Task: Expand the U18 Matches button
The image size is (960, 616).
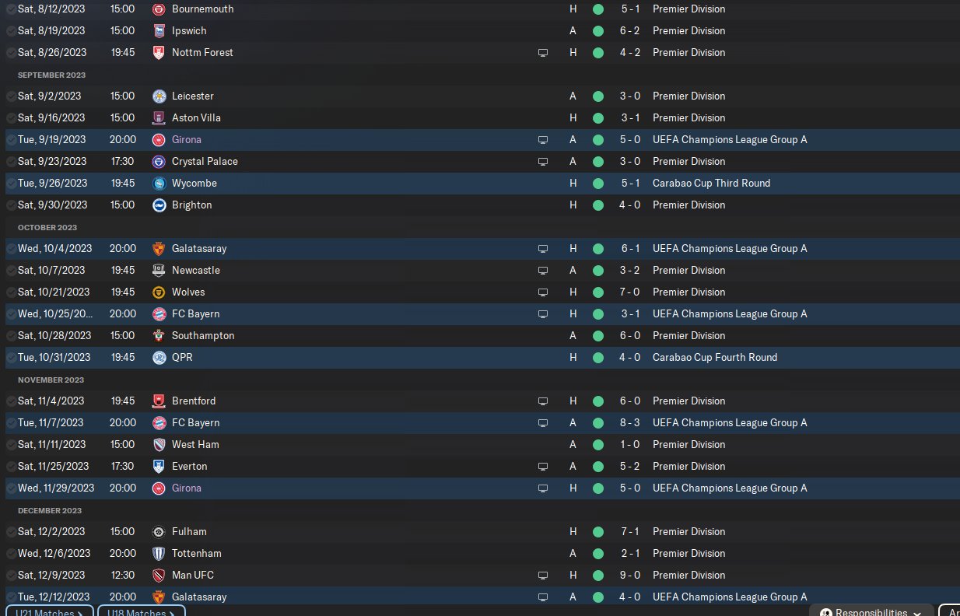Action: click(x=141, y=612)
